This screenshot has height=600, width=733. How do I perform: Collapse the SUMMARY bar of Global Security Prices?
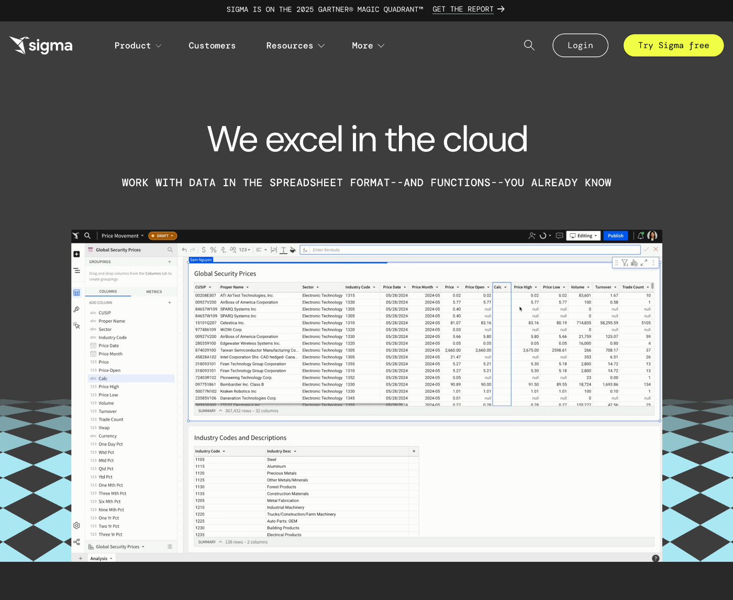[220, 411]
